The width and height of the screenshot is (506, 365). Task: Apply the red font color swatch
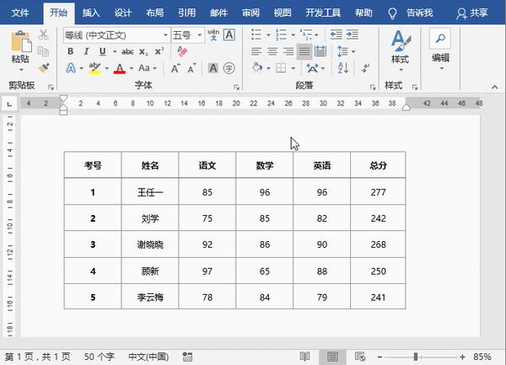point(120,68)
